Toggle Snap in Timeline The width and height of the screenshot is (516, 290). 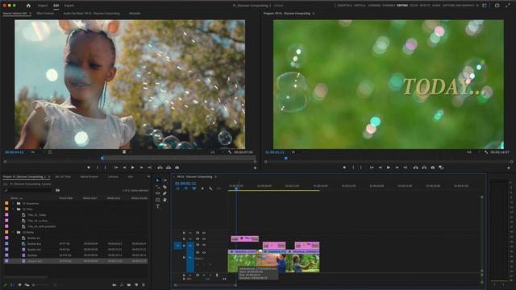click(186, 188)
